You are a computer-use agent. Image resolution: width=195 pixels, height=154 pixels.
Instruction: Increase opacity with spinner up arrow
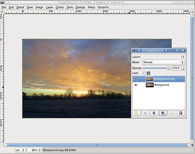[x=183, y=67]
